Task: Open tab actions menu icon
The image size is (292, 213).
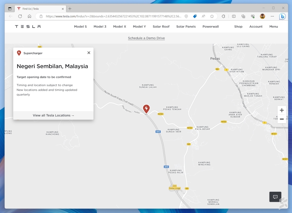Action: pyautogui.click(x=10, y=9)
